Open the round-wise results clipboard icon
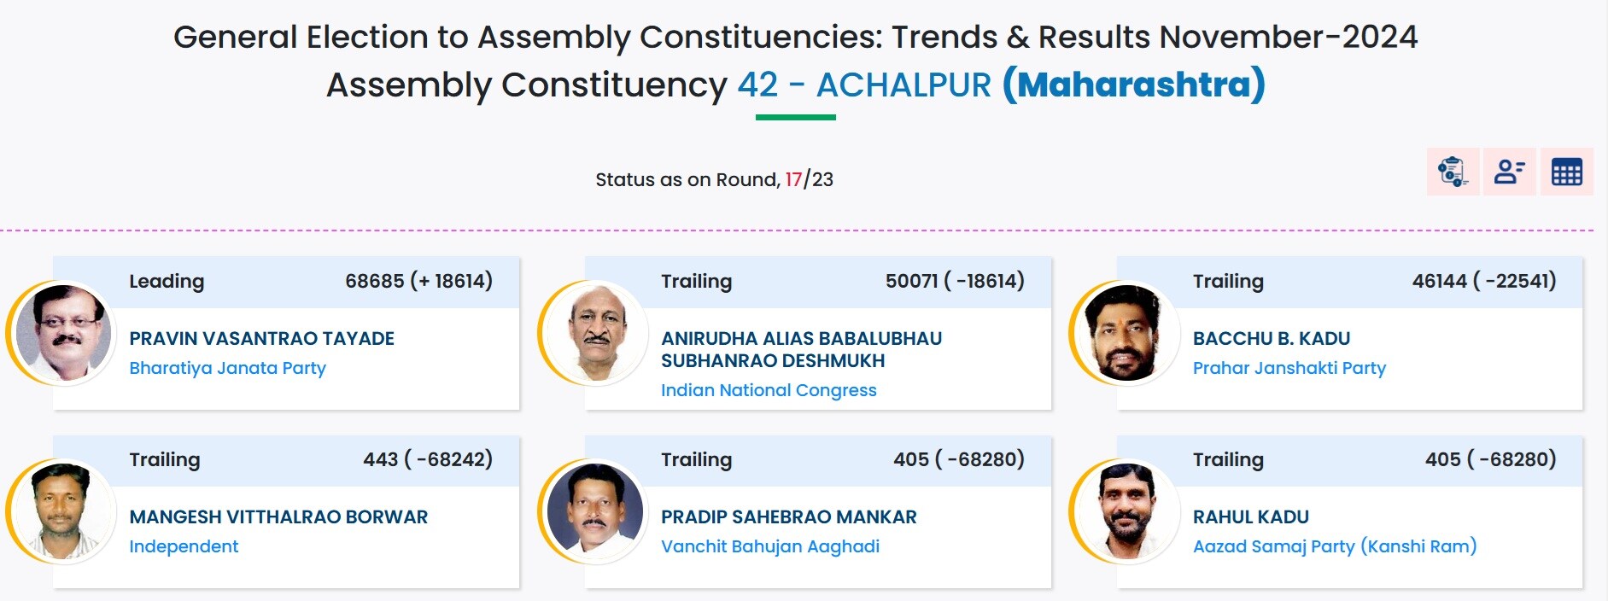 [x=1453, y=172]
